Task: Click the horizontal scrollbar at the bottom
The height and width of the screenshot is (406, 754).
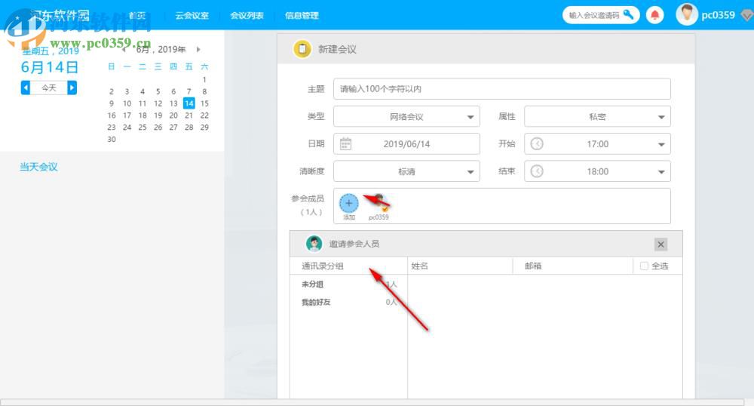Action: click(x=372, y=402)
